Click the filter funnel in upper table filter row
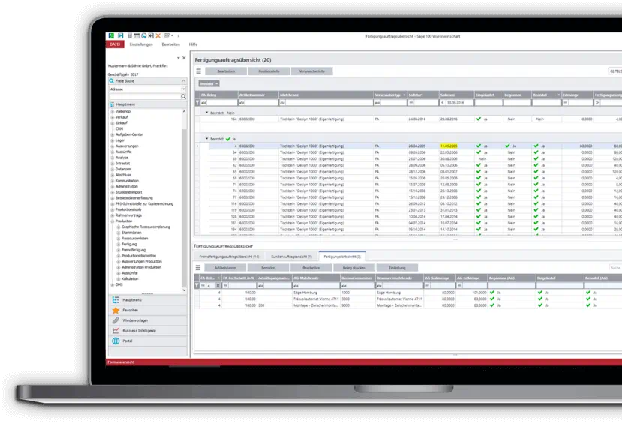 click(x=197, y=102)
